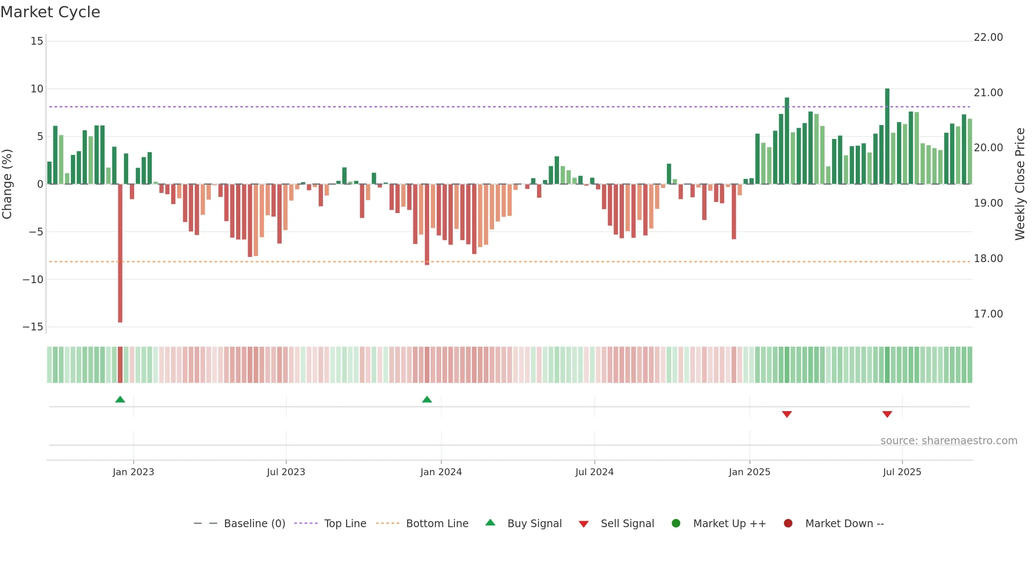Viewport: 1032px width, 580px height.
Task: Toggle the Market Down -- legend entry
Action: tap(834, 523)
